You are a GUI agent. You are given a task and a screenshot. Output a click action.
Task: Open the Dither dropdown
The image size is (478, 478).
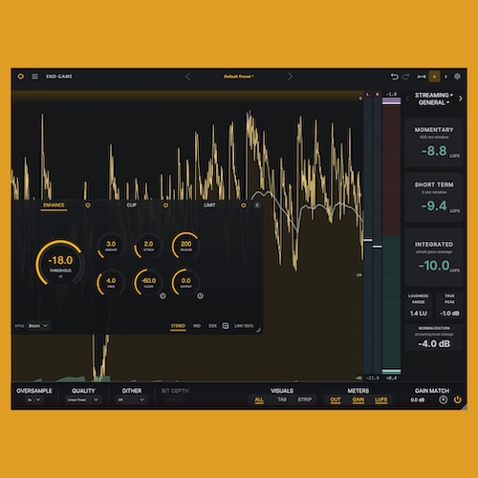click(131, 400)
